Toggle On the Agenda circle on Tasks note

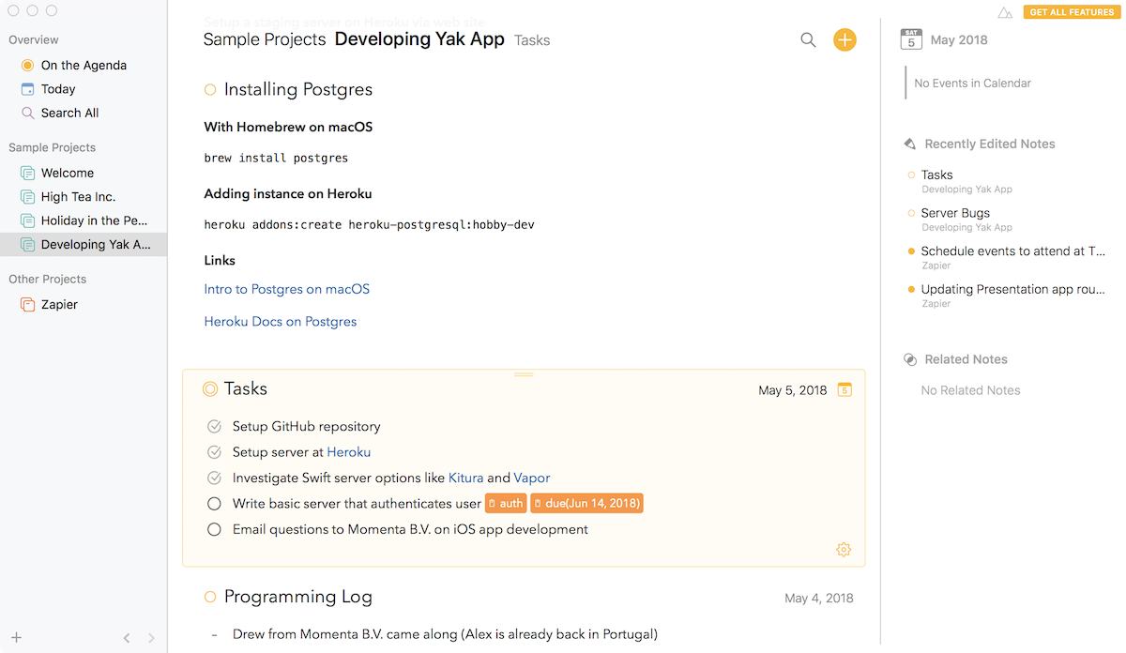click(210, 389)
